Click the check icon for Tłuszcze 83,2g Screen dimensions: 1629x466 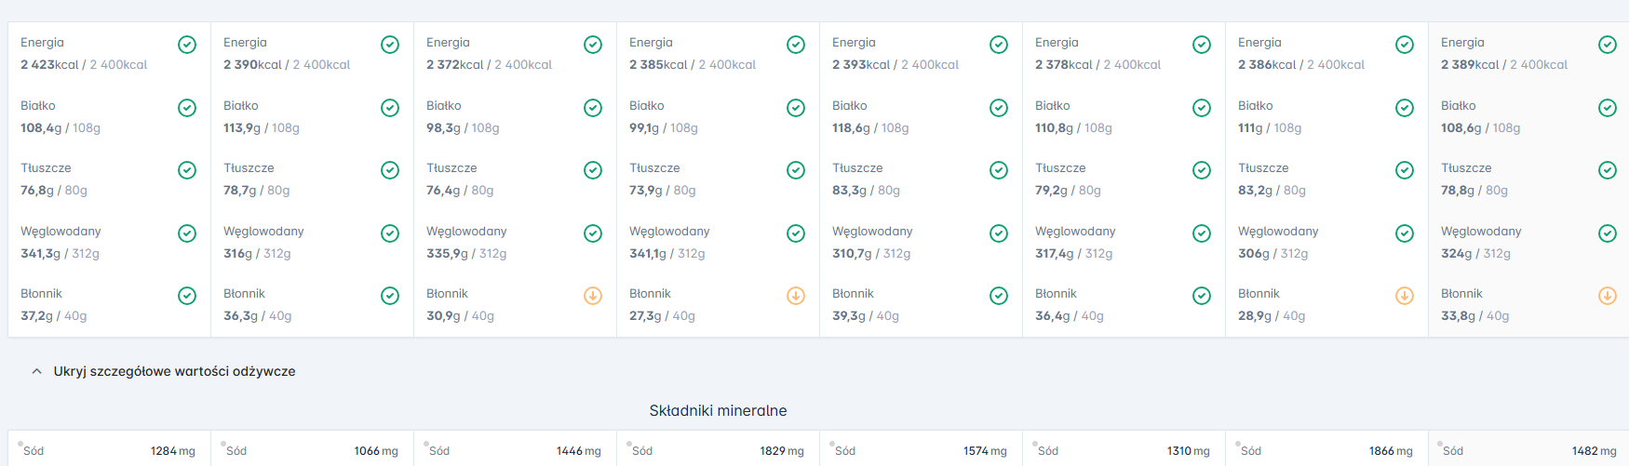(x=1405, y=170)
